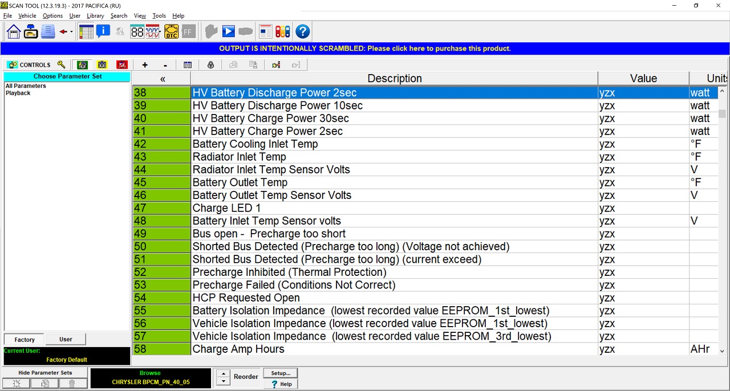Toggle the yellow camera snapshot icon
The width and height of the screenshot is (730, 391).
102,64
